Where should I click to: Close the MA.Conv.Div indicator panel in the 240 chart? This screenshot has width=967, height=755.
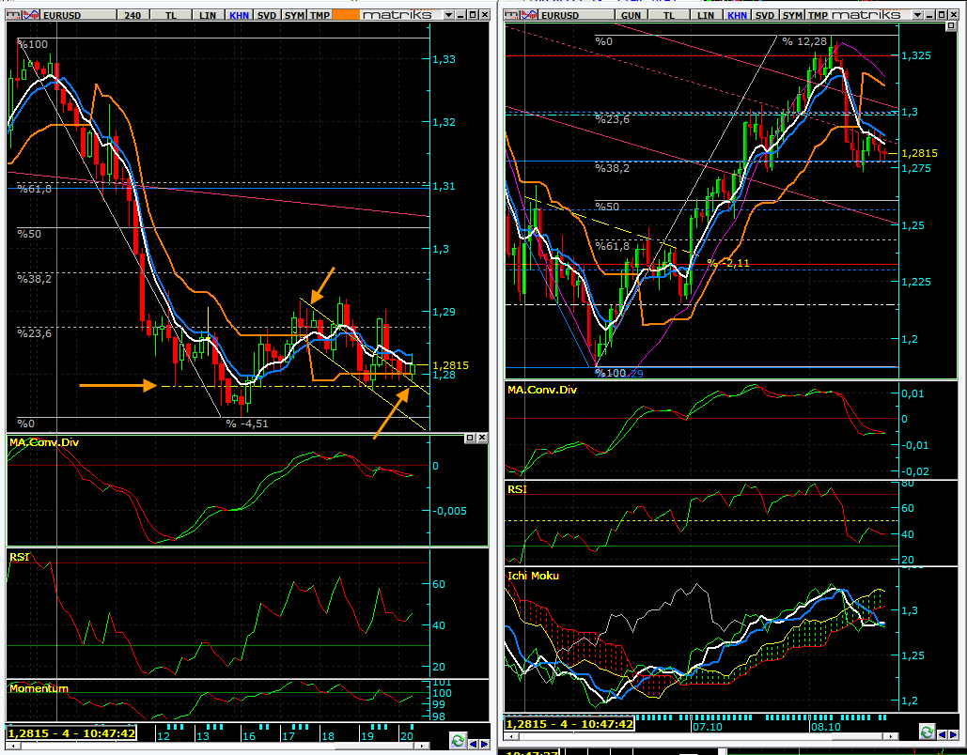[x=482, y=439]
